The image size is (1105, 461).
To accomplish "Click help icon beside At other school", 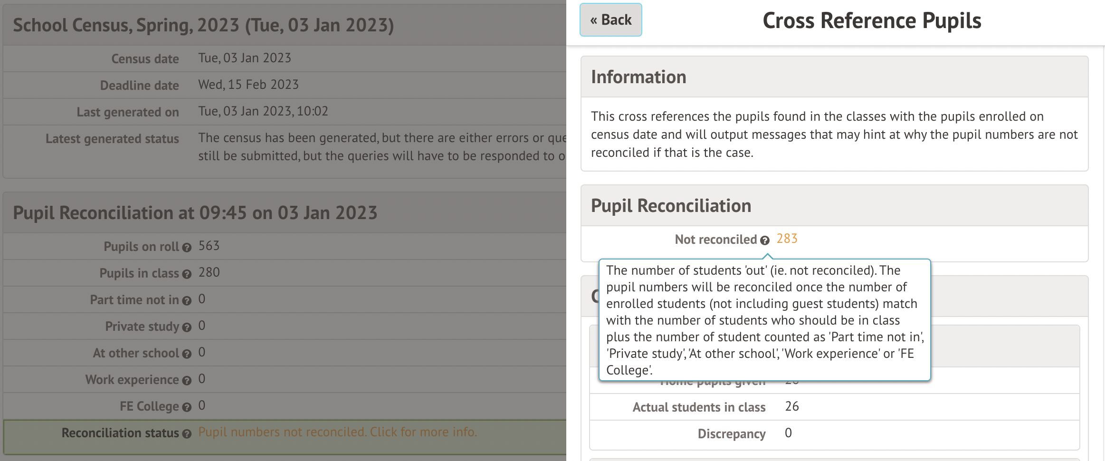I will click(187, 354).
